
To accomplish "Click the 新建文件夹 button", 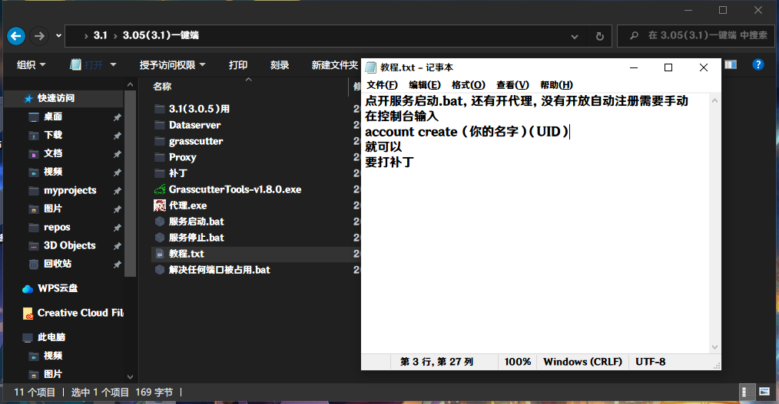I will tap(334, 65).
